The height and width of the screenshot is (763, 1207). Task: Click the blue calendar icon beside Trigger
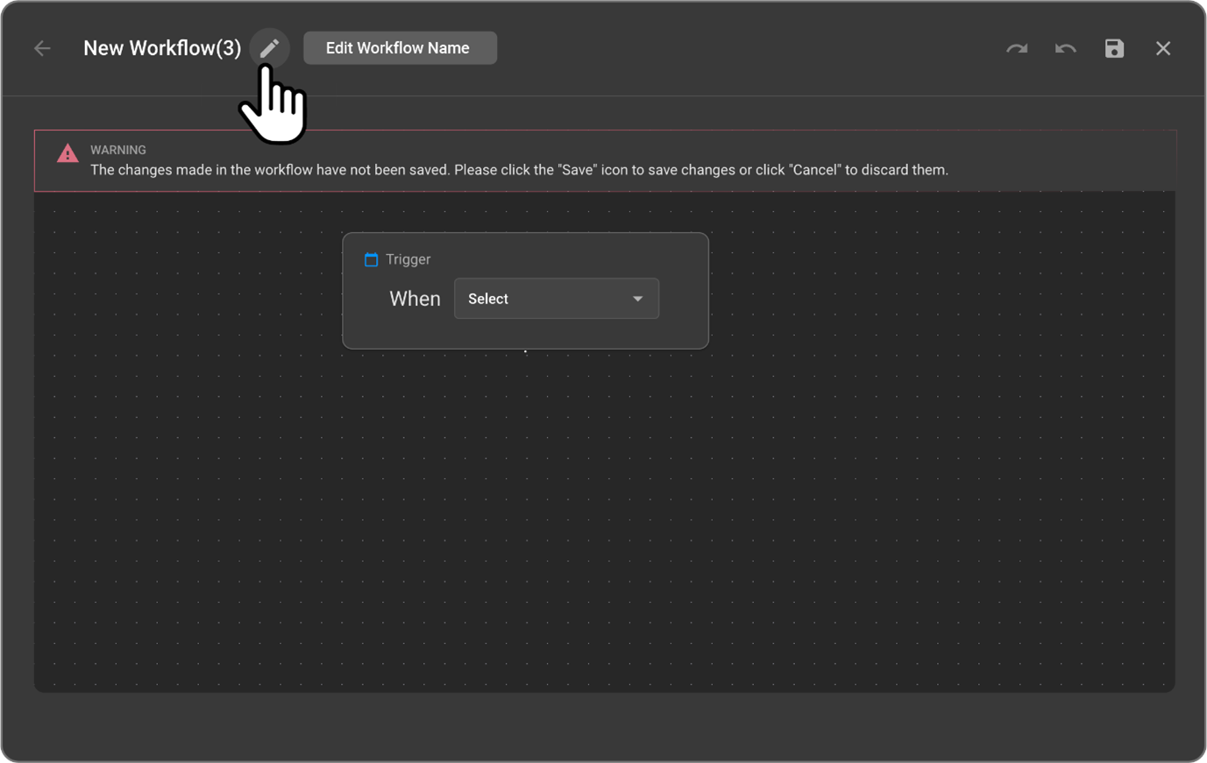[x=371, y=259]
